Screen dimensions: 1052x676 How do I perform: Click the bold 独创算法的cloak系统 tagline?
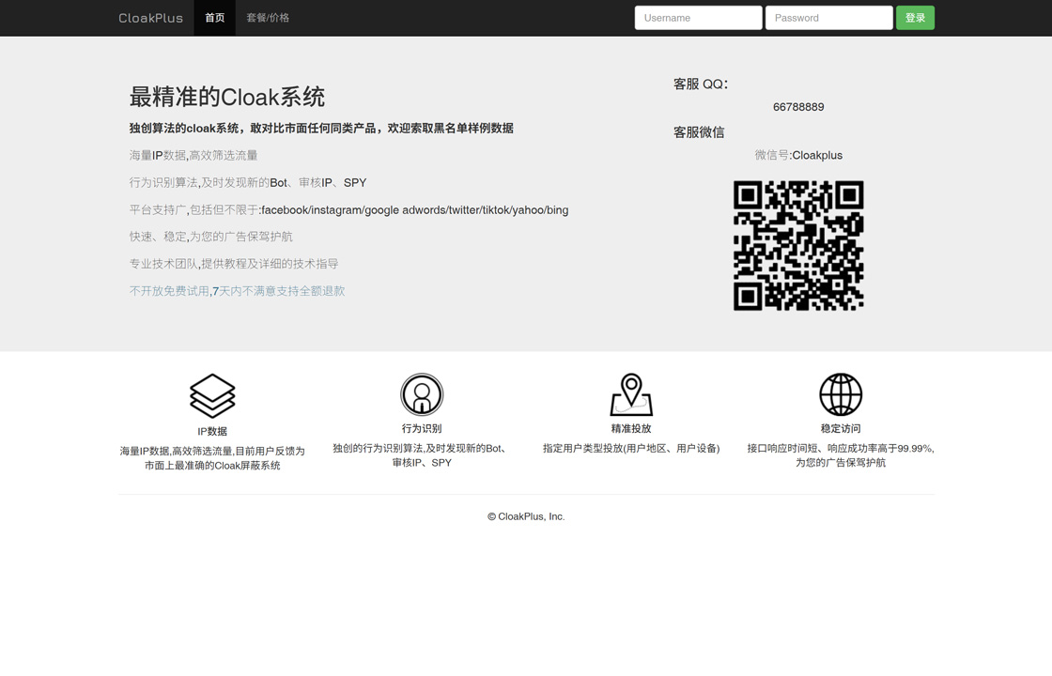(x=321, y=128)
